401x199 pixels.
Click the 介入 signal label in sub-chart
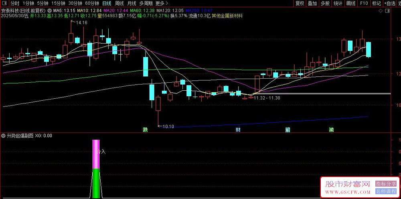101,151
